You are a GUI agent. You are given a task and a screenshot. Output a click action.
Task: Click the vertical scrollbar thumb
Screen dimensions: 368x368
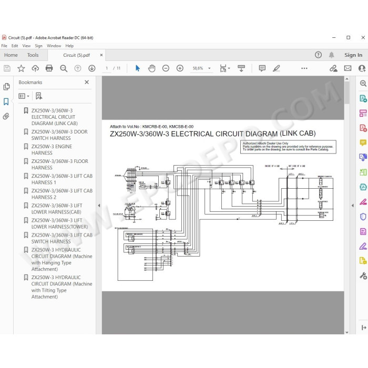[347, 93]
